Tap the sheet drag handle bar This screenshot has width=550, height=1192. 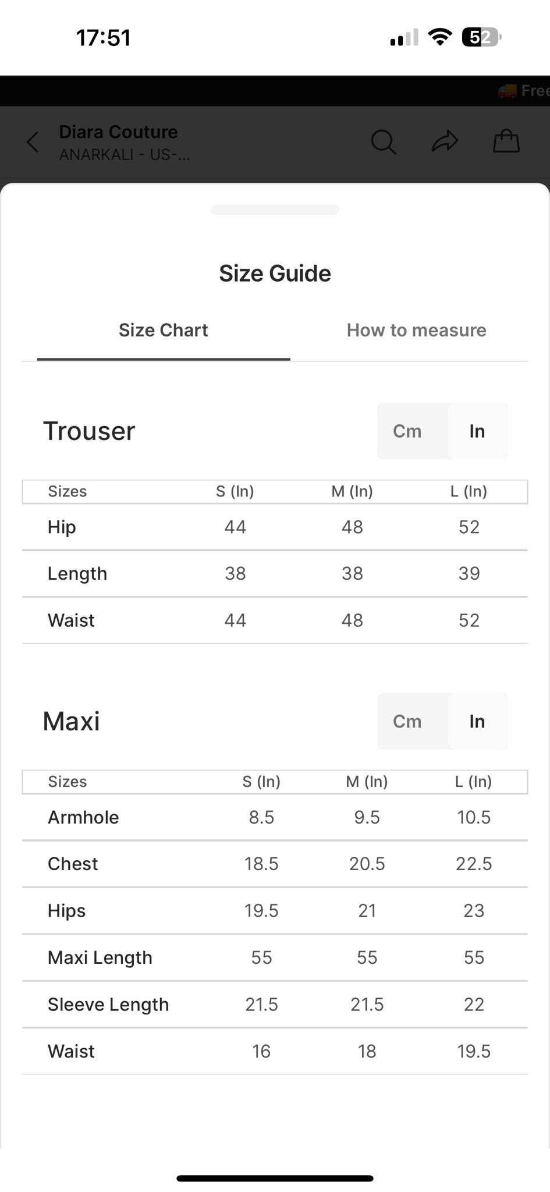click(x=275, y=210)
